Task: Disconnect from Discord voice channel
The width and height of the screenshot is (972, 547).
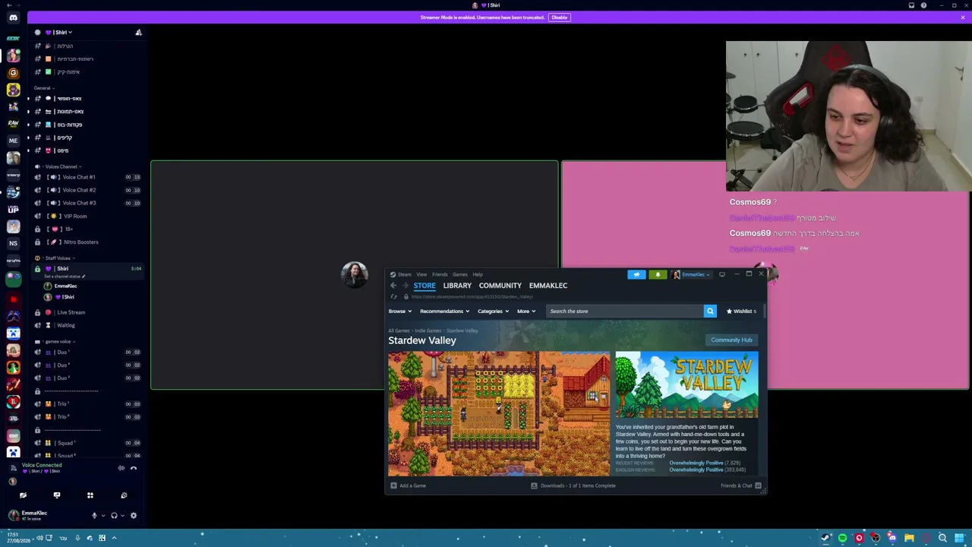Action: (x=134, y=468)
